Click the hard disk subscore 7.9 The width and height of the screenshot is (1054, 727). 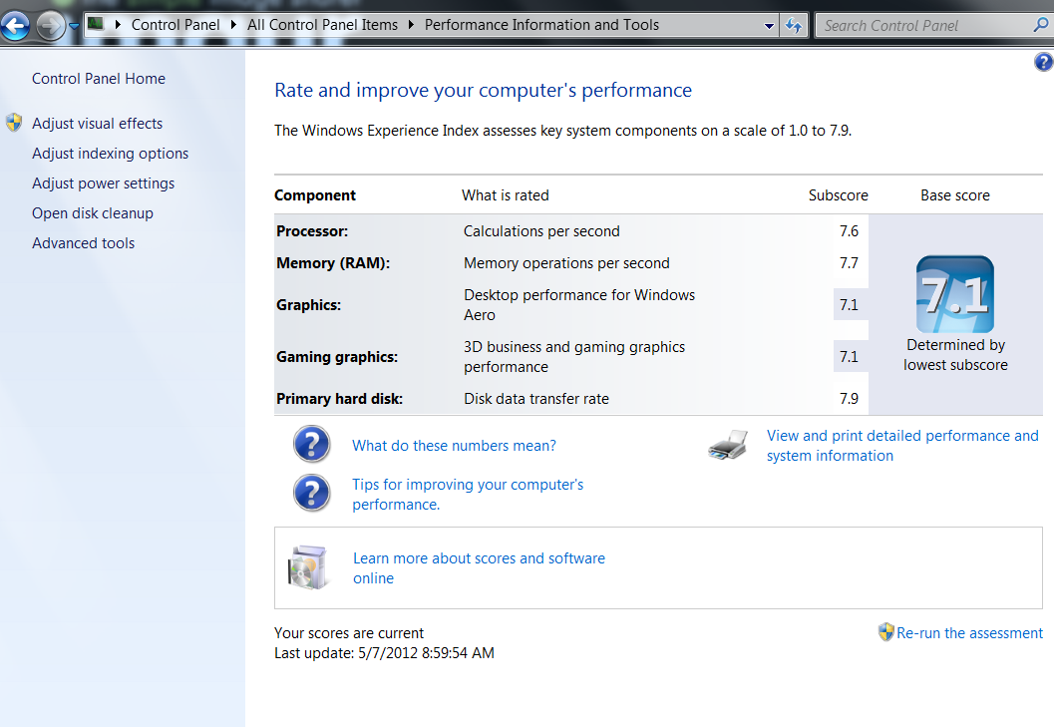click(x=849, y=399)
